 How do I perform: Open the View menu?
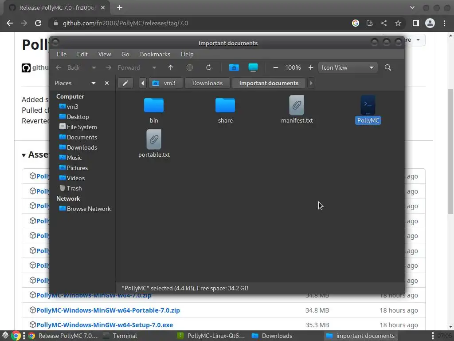[105, 54]
